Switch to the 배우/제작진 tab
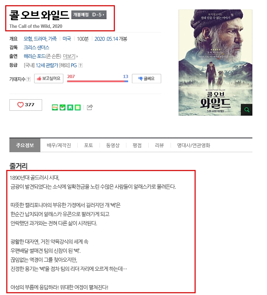Screen dimensions: 267x295 coord(59,145)
